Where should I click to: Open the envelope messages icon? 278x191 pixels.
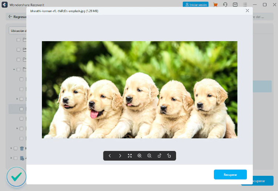click(x=235, y=5)
